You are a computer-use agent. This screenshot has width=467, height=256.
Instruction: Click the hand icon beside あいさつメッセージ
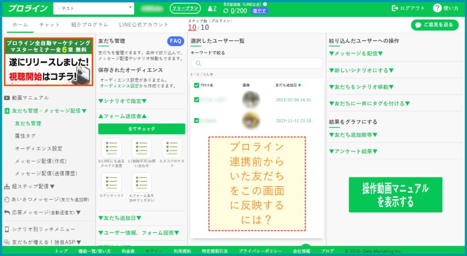click(x=6, y=200)
